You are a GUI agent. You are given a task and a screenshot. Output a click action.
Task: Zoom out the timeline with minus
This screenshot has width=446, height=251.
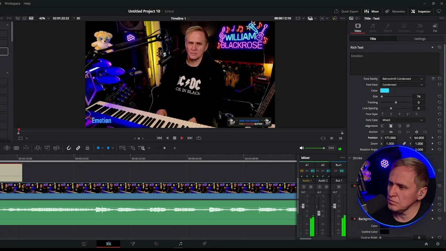click(149, 148)
